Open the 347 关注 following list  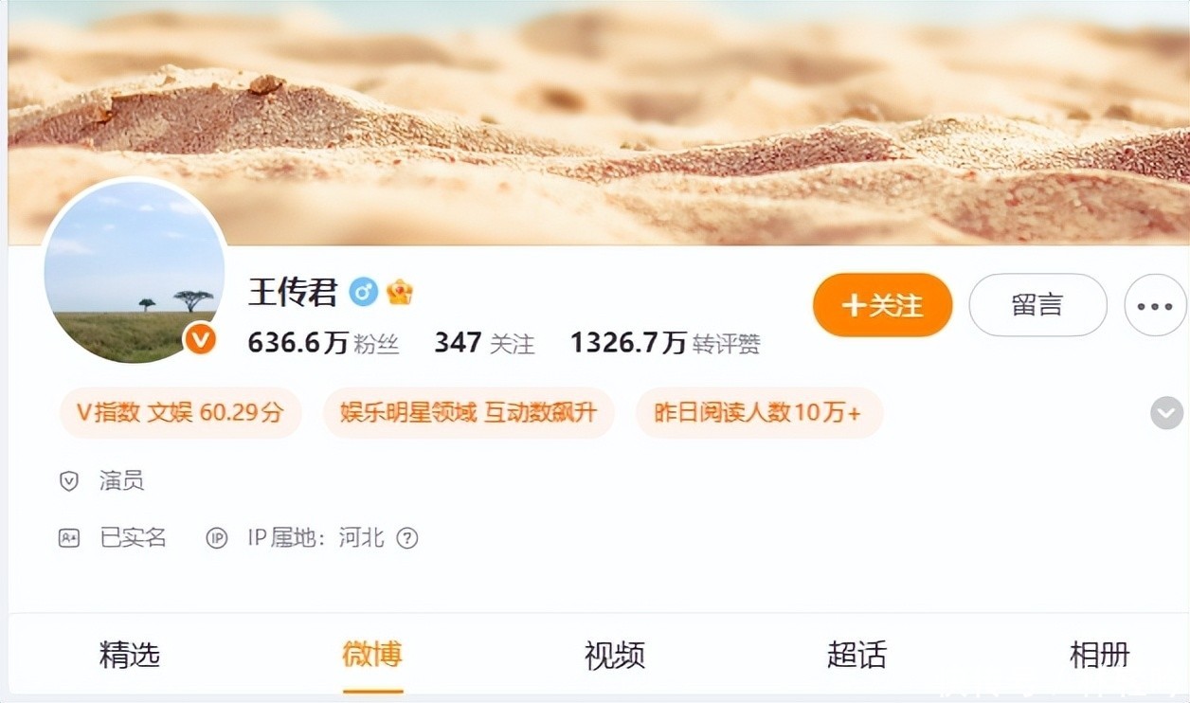pyautogui.click(x=484, y=343)
